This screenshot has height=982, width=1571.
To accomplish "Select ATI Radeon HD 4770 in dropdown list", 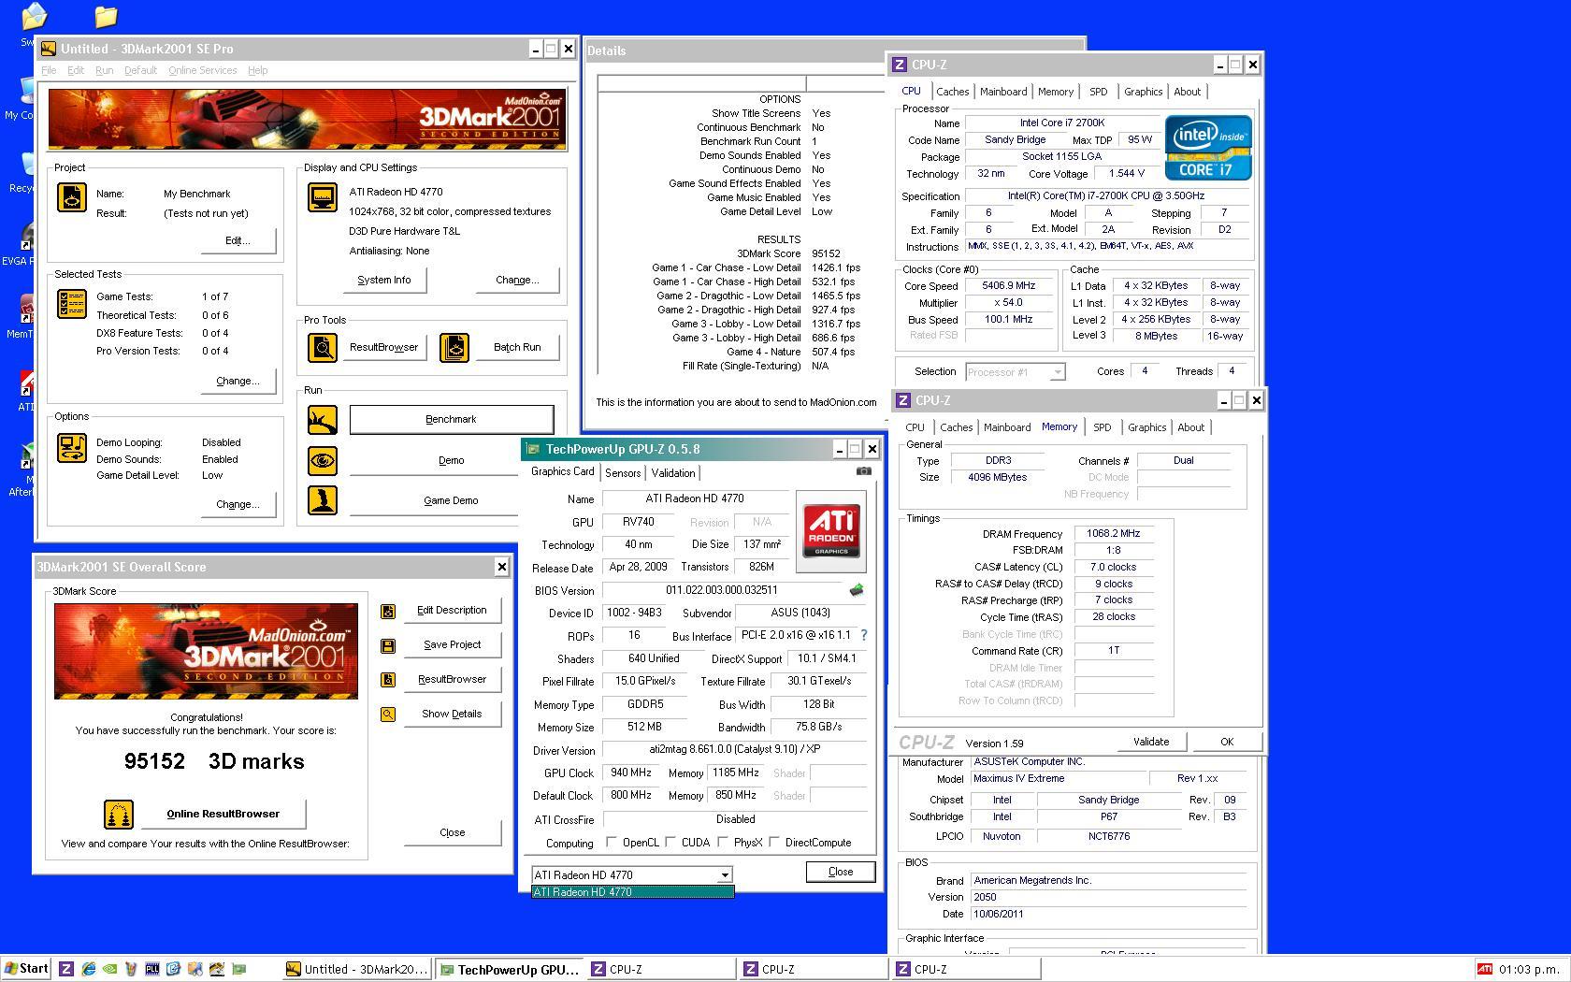I will [x=633, y=892].
